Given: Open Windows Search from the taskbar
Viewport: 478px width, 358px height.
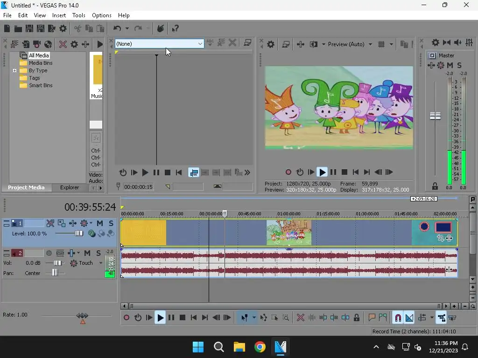Looking at the screenshot, I should [218, 347].
